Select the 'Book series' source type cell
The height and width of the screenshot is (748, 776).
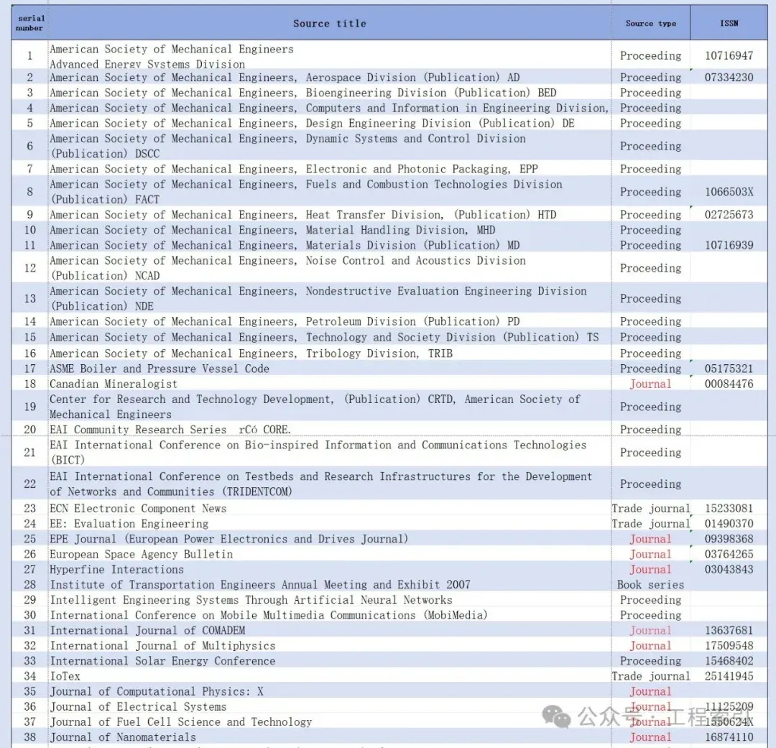(x=650, y=585)
